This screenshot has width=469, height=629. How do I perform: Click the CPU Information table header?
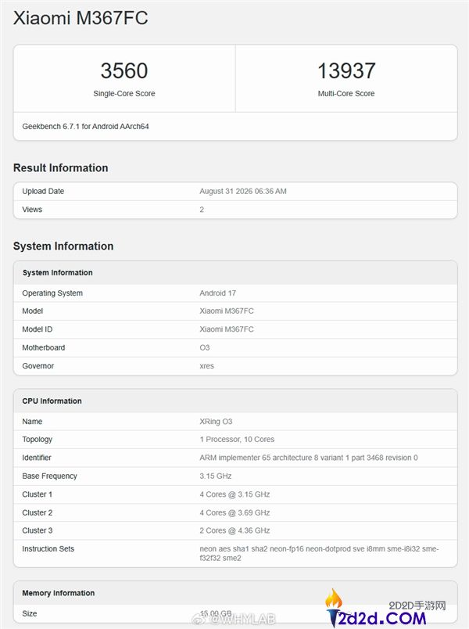(x=52, y=401)
